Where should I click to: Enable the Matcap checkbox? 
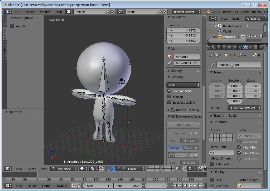point(169,97)
